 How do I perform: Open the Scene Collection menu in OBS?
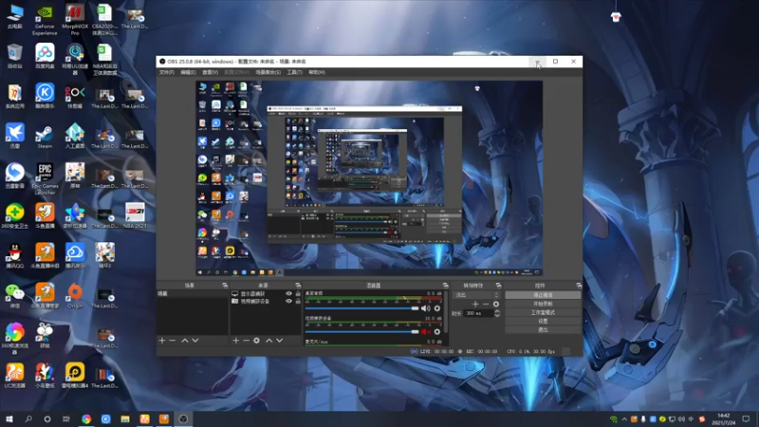268,72
